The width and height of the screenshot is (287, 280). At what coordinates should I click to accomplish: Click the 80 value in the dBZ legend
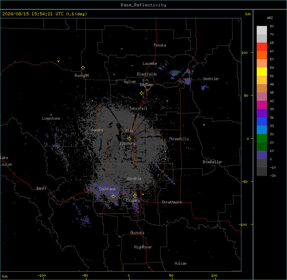coord(272,26)
